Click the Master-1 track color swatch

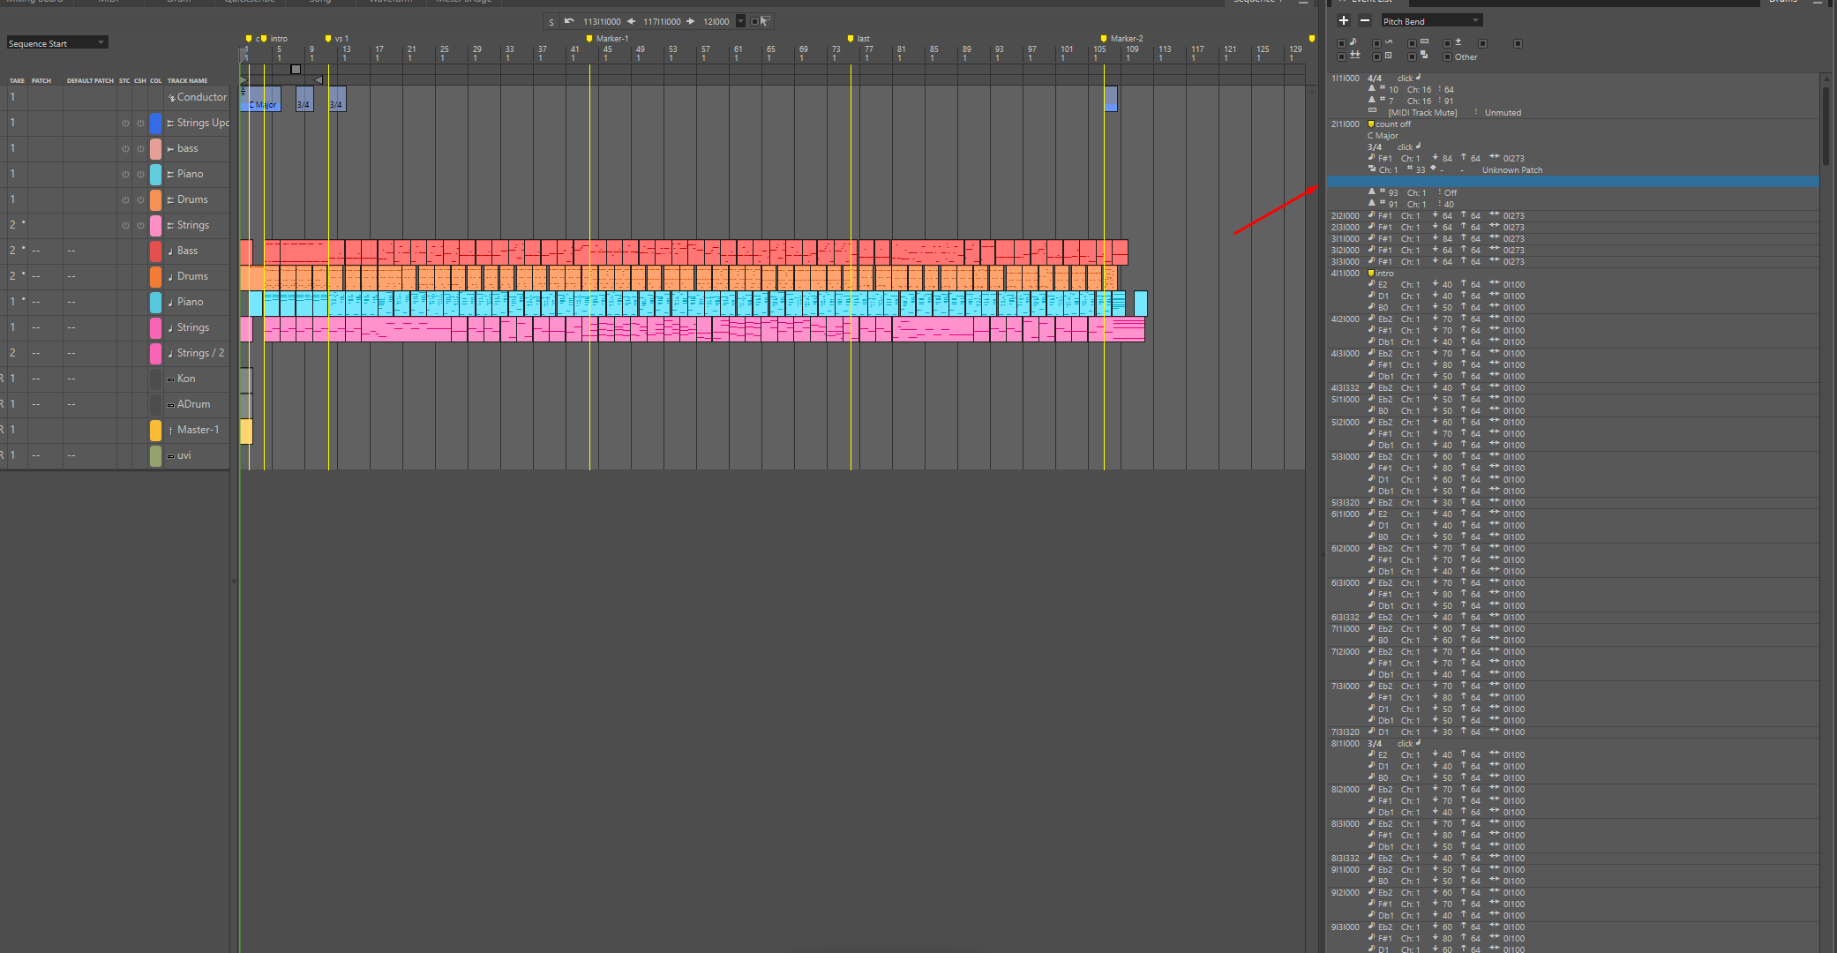click(155, 430)
